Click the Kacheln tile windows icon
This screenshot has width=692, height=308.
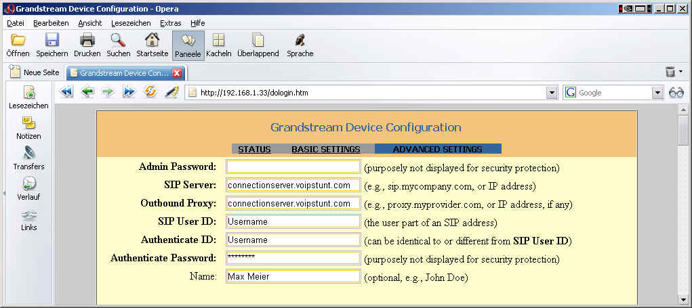pyautogui.click(x=218, y=40)
